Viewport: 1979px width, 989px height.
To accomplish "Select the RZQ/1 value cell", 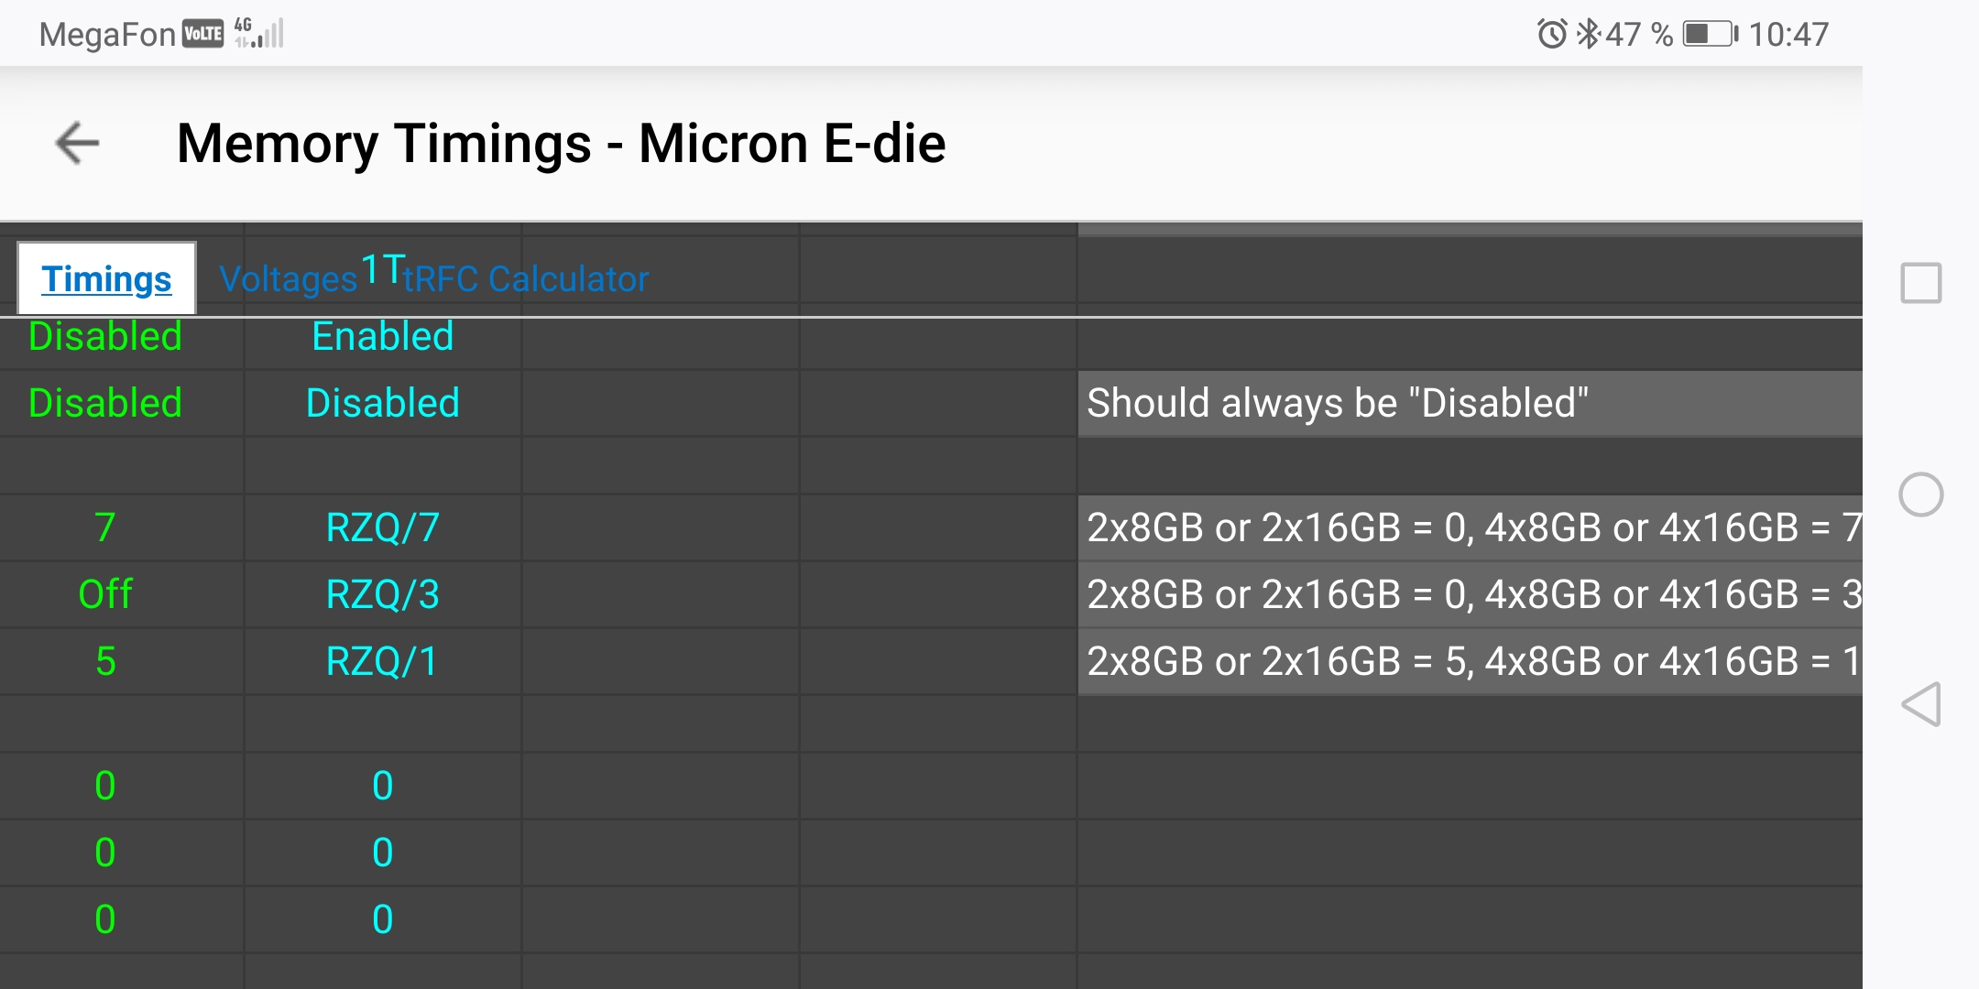I will pos(382,662).
